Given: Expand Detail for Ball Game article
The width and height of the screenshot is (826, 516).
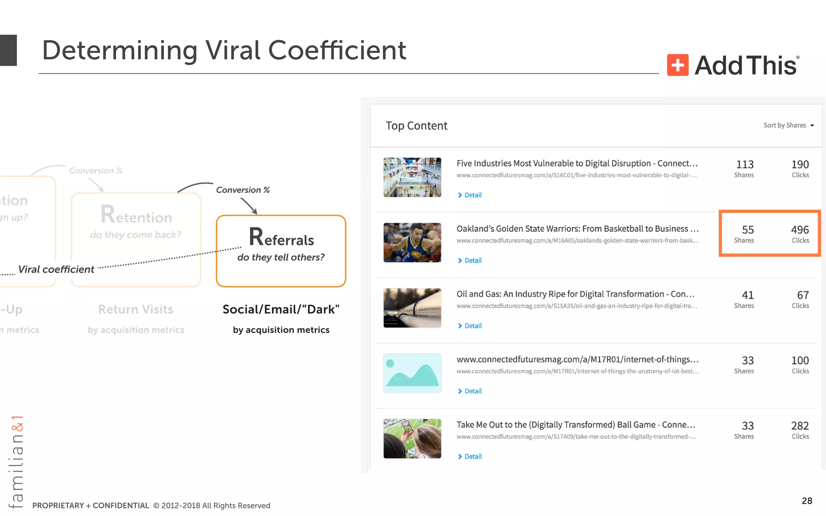Looking at the screenshot, I should [x=470, y=456].
